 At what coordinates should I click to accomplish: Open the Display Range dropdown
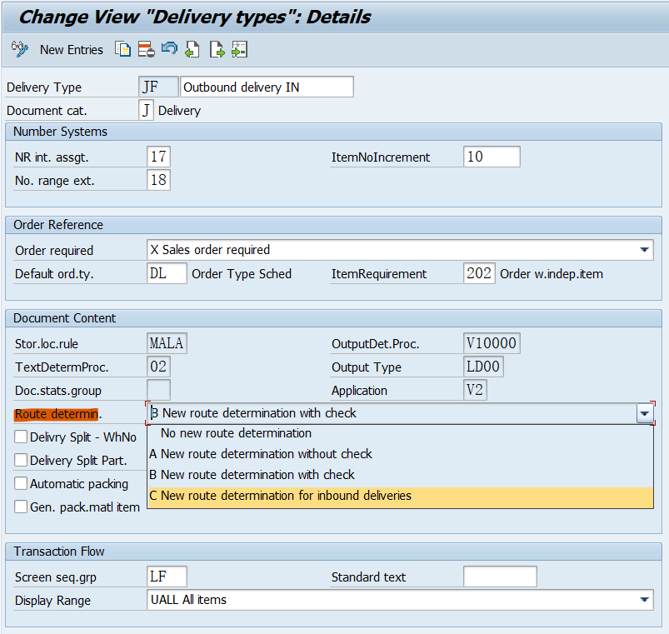pyautogui.click(x=644, y=600)
